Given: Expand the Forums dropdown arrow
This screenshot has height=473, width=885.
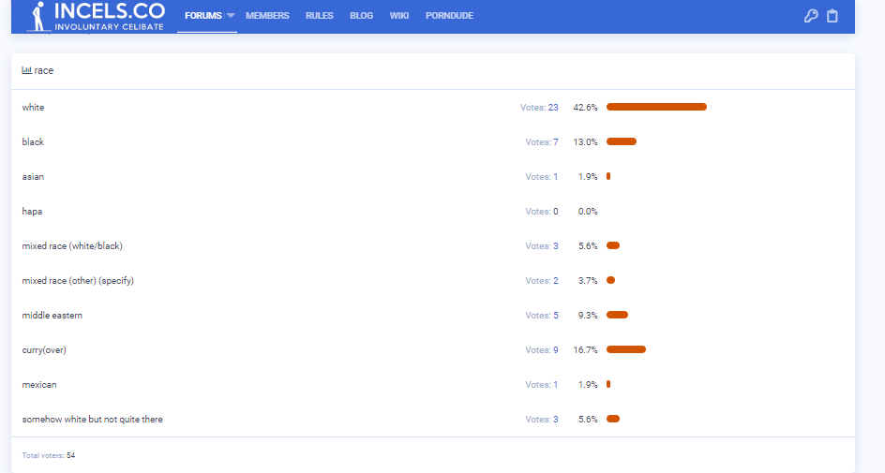Looking at the screenshot, I should (231, 16).
